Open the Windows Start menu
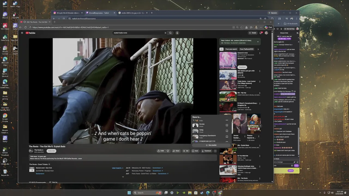This screenshot has width=349, height=196. click(129, 193)
